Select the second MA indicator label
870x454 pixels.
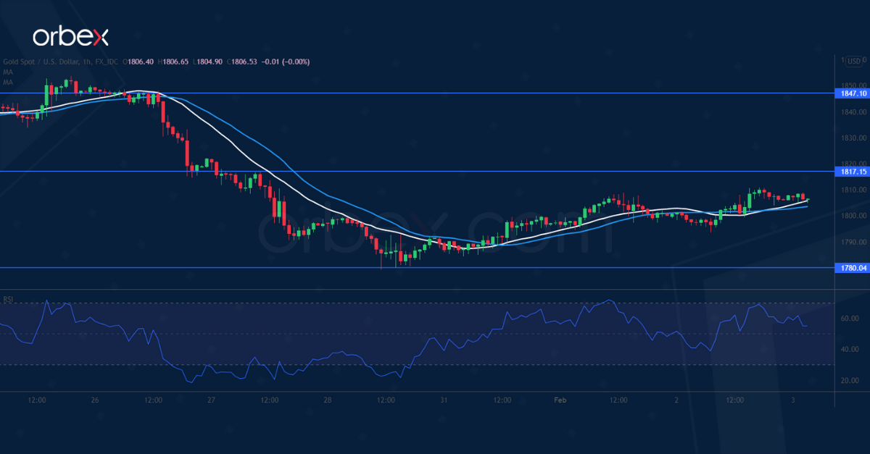(x=8, y=82)
